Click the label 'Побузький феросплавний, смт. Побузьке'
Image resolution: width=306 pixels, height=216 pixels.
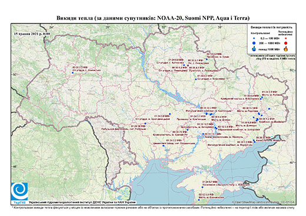tap(124, 129)
